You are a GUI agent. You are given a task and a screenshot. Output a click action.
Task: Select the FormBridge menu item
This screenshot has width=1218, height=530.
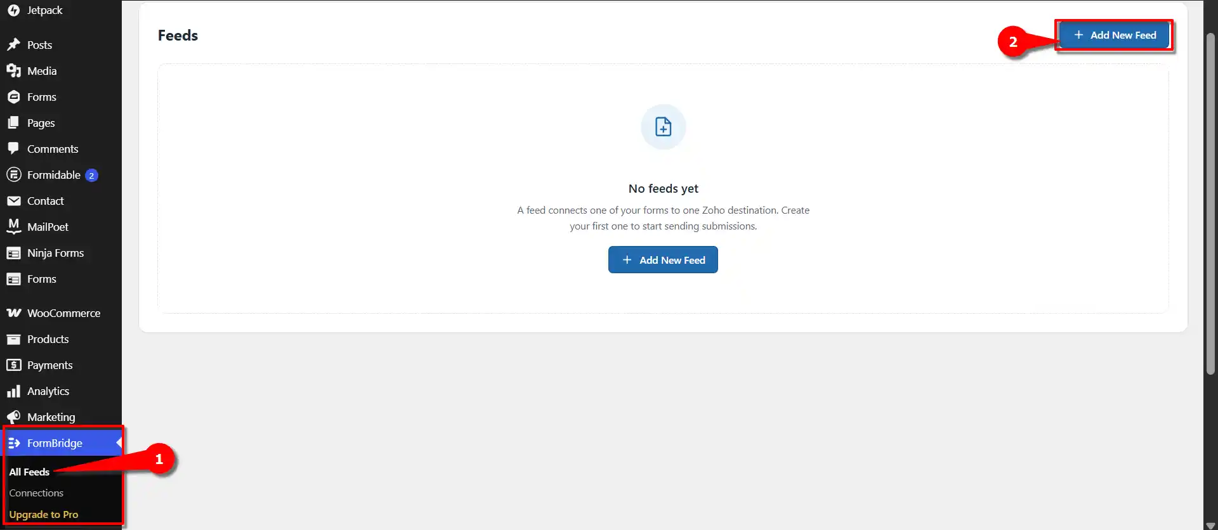coord(61,443)
